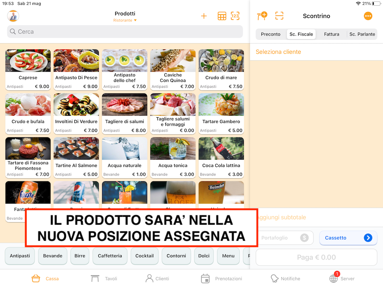The image size is (383, 287).
Task: Click Seleziona cliente link
Action: coord(278,52)
